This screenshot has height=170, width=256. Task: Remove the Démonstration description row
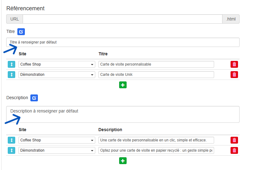point(234,150)
